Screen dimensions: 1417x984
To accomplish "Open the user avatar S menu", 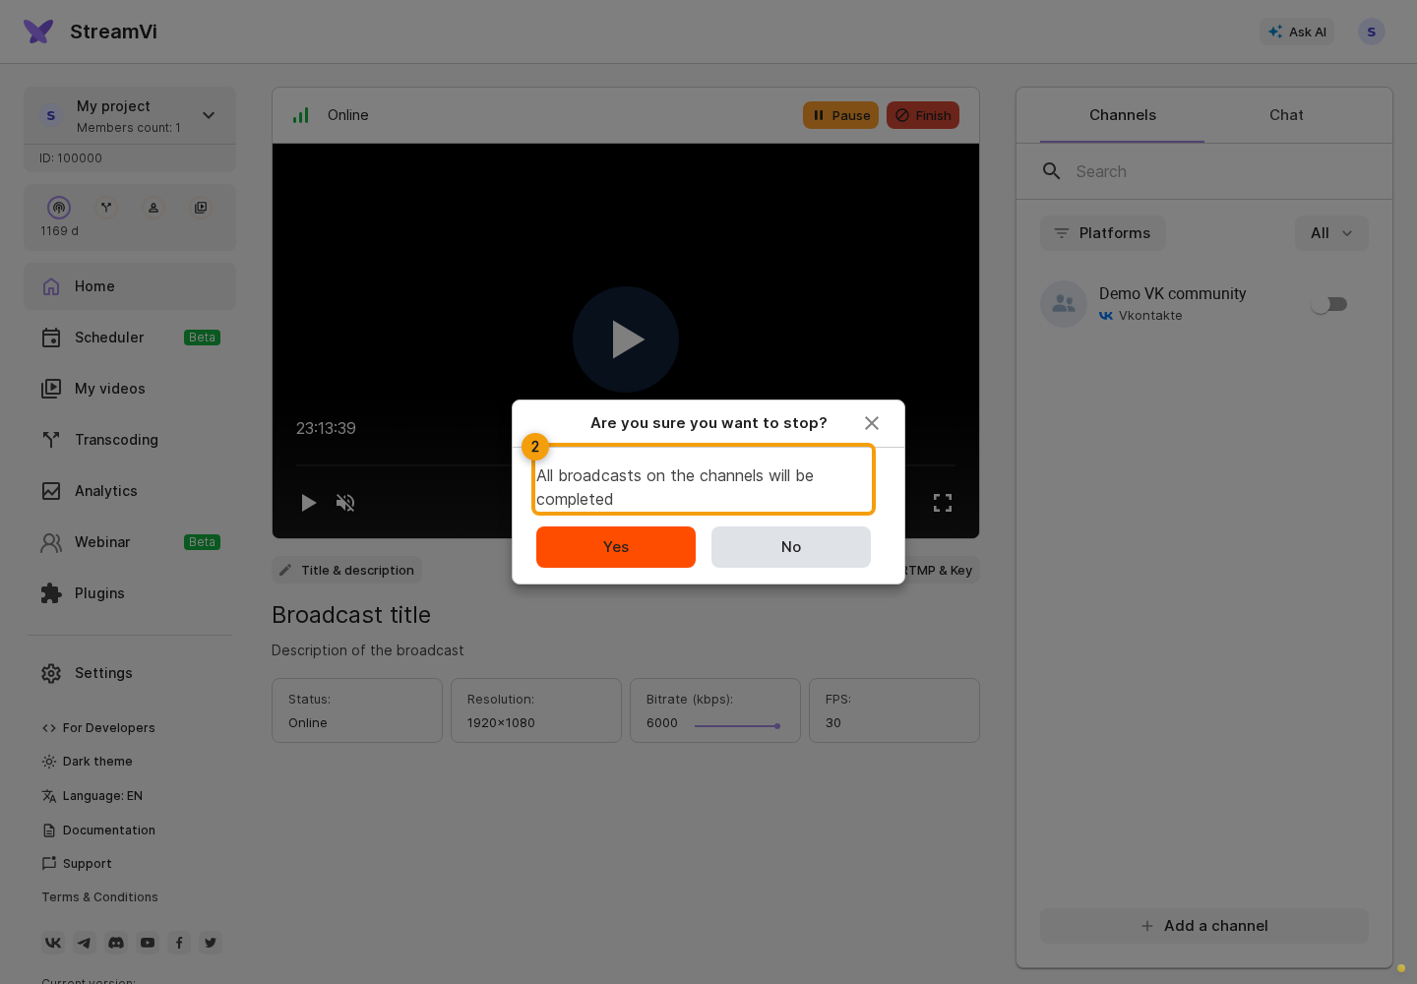I will (x=1372, y=31).
